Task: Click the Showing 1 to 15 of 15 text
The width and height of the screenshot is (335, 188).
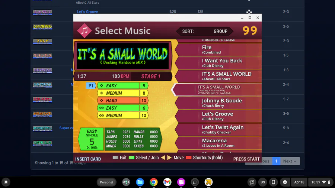Action: [60, 163]
